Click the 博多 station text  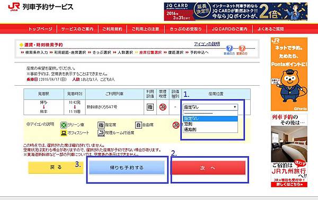click(43, 103)
